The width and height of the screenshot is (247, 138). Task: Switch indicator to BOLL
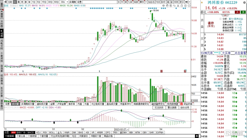click(52, 132)
